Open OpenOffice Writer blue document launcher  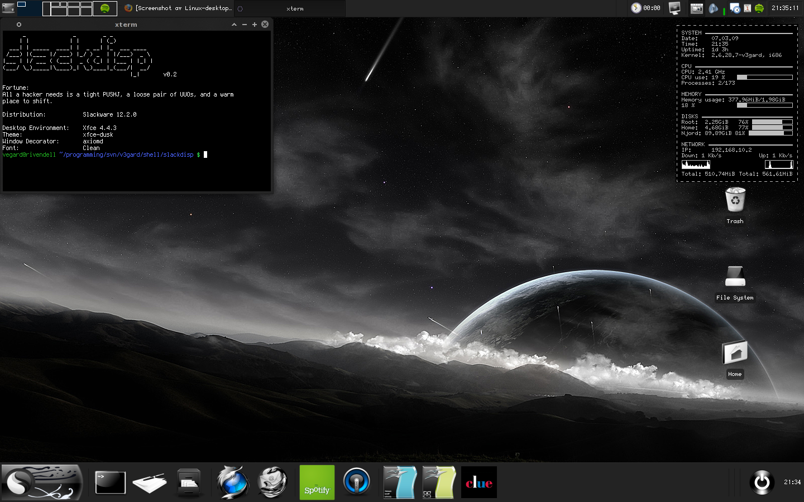[x=400, y=482]
